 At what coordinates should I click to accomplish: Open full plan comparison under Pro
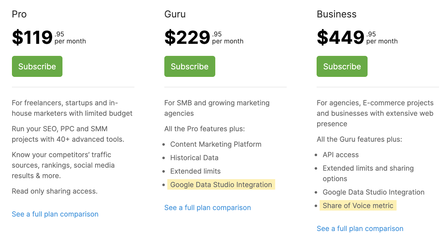55,214
